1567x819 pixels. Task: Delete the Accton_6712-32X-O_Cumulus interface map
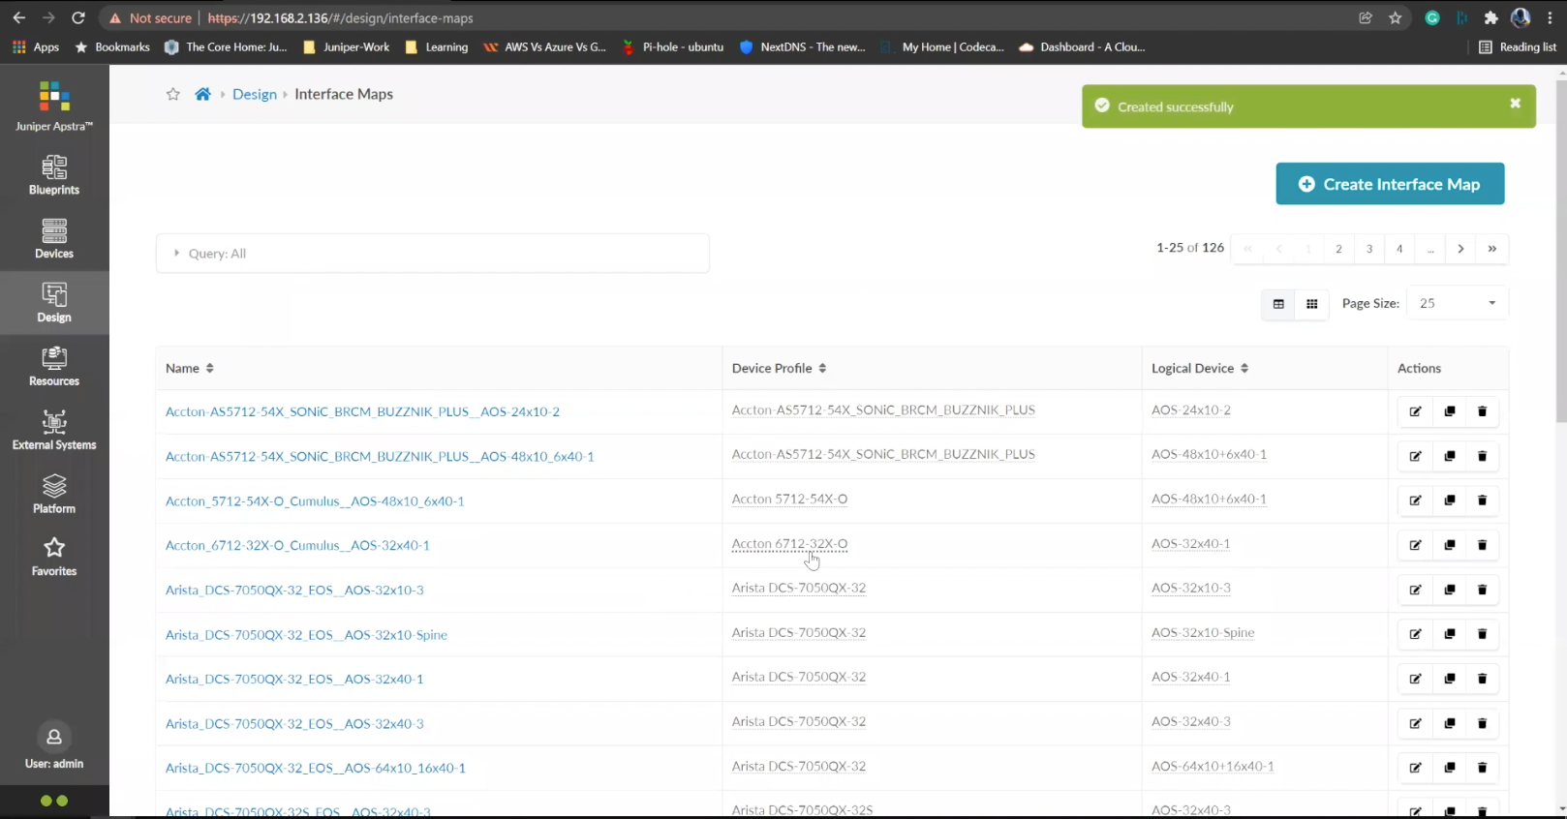(1482, 545)
